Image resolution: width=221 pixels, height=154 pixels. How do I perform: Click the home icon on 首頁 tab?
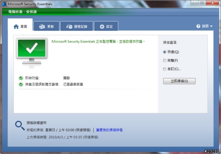click(16, 26)
